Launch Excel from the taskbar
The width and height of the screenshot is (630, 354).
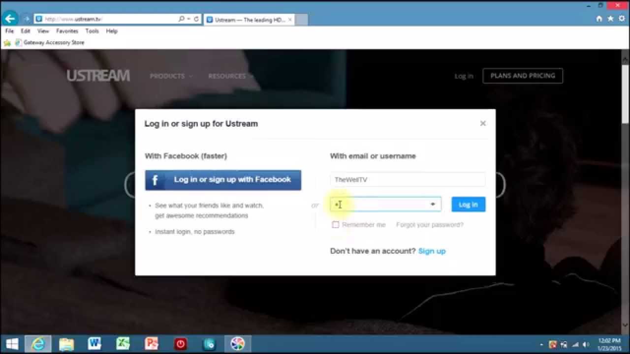coord(123,344)
